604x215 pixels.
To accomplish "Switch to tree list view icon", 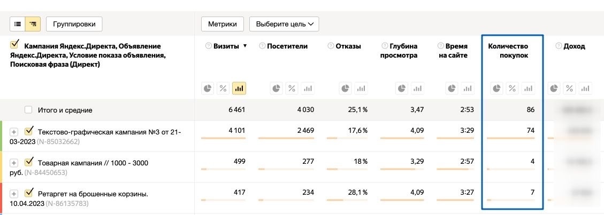I will (x=33, y=24).
